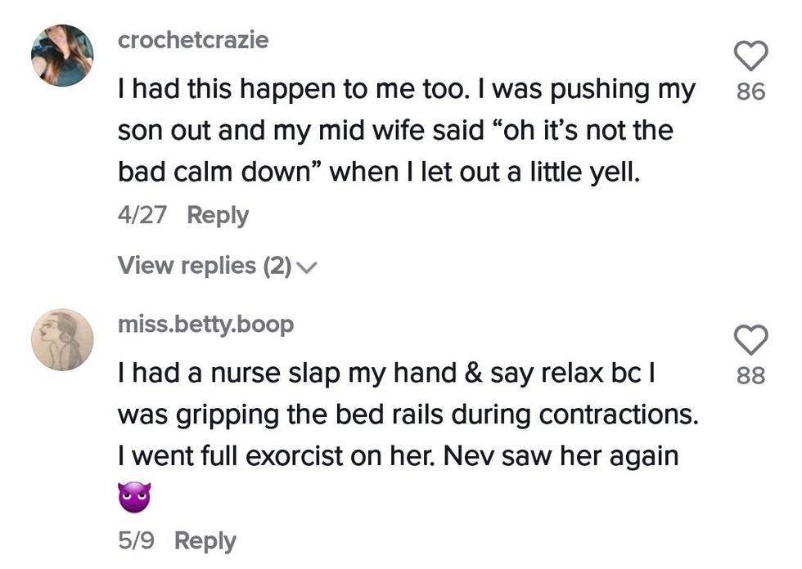Tap the heart on miss.betty.boop's comment

[750, 340]
